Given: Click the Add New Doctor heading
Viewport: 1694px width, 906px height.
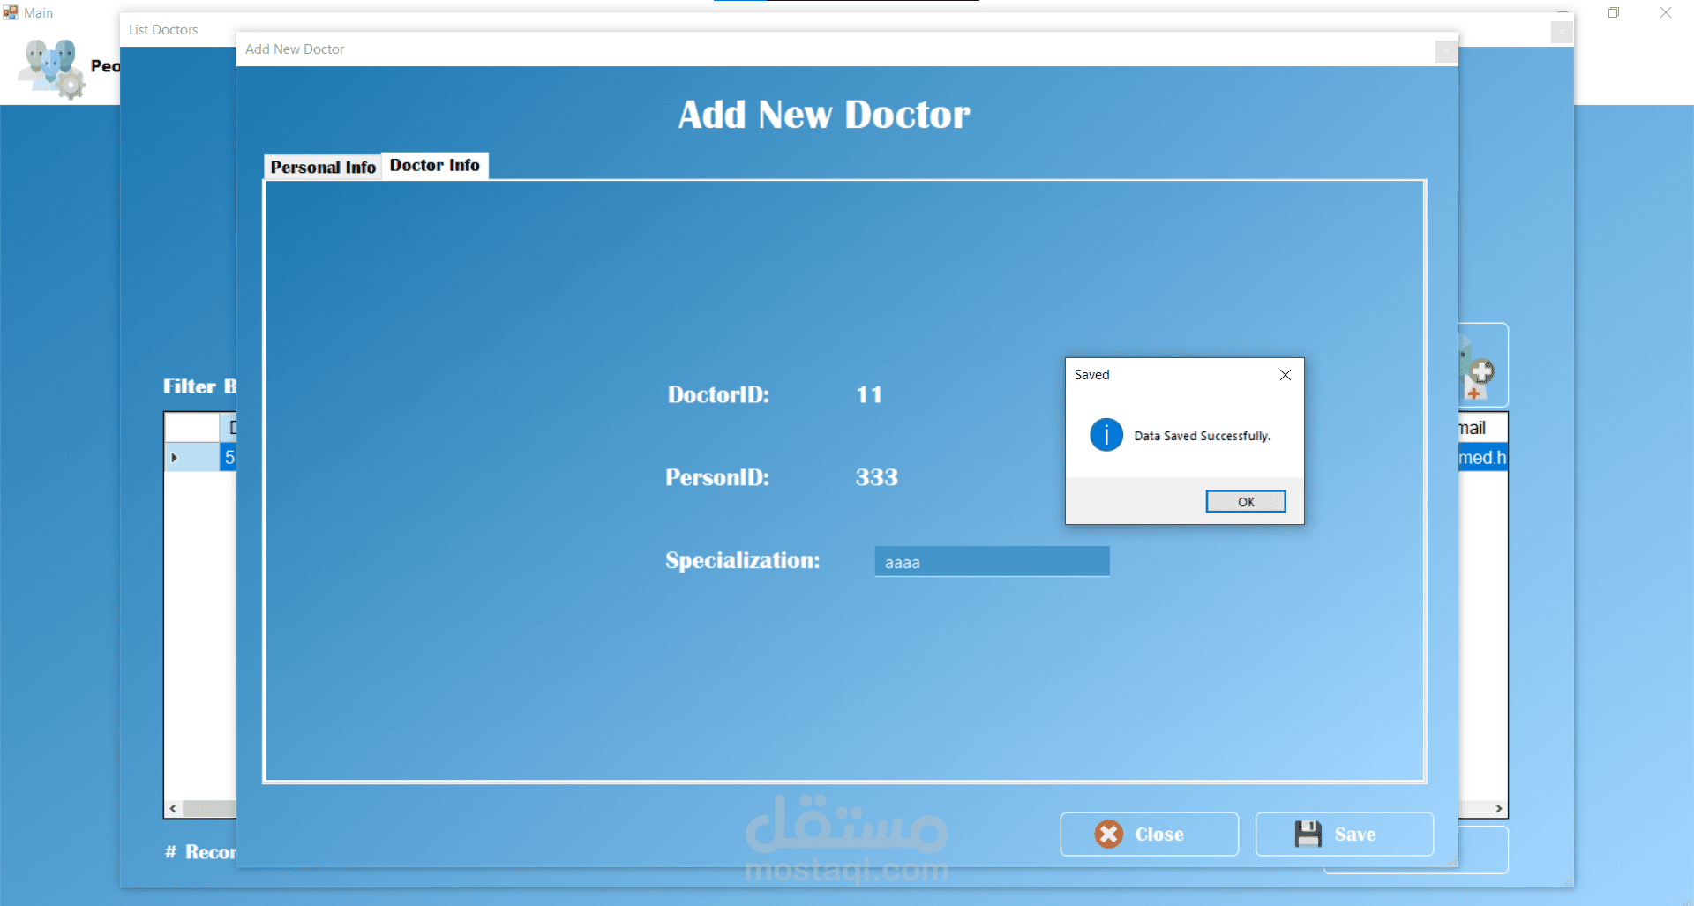Looking at the screenshot, I should click(824, 115).
